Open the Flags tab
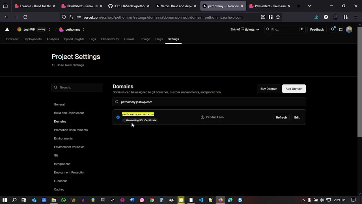Image resolution: width=362 pixels, height=204 pixels. coord(159,39)
